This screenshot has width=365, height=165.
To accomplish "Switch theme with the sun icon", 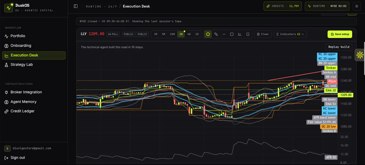I will pos(357,6).
